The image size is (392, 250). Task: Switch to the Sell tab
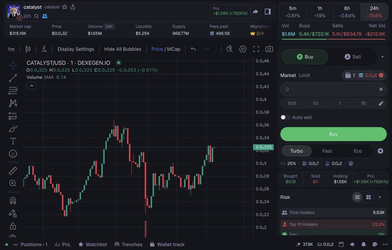coord(353,57)
